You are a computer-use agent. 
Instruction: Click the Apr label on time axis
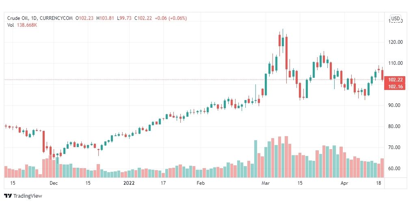pyautogui.click(x=344, y=183)
